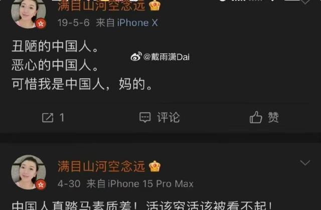
Task: View the top post avatar photo
Action: pos(29,12)
